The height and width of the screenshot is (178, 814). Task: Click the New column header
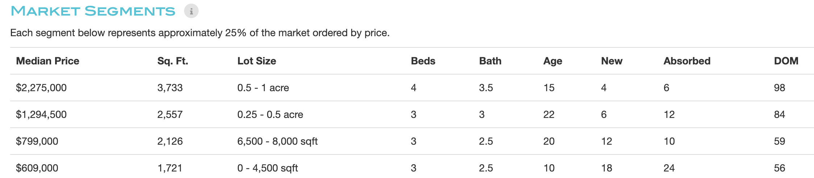pyautogui.click(x=612, y=61)
